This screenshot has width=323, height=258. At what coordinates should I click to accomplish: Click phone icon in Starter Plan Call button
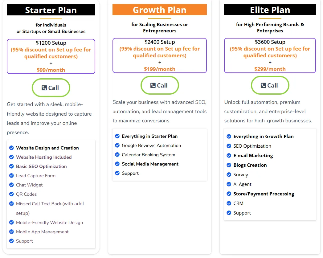coord(44,88)
